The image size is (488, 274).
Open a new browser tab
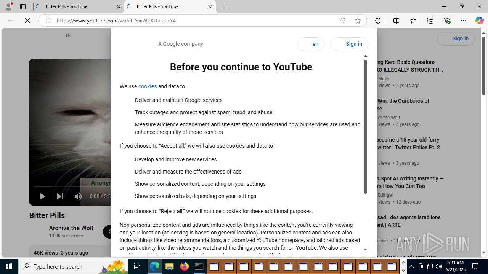pos(224,6)
